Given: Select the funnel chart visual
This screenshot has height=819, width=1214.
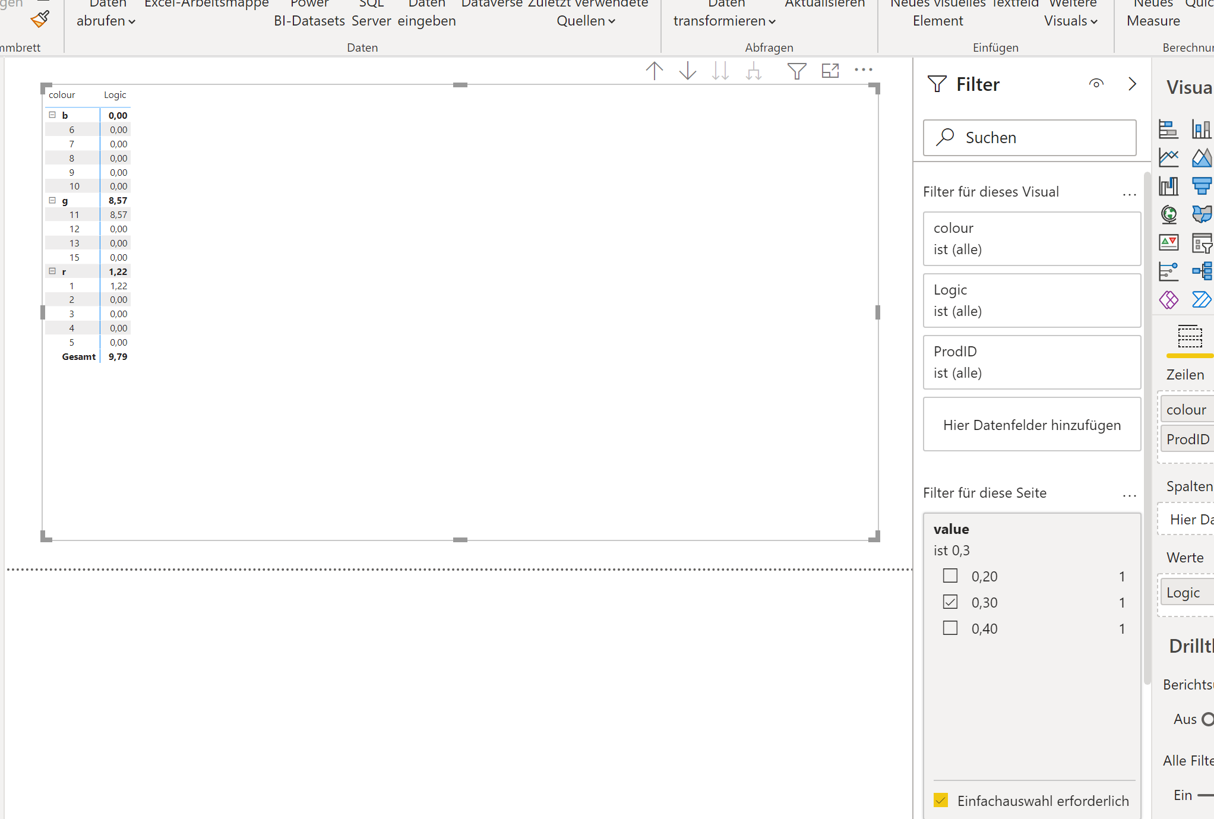Looking at the screenshot, I should (x=1202, y=186).
